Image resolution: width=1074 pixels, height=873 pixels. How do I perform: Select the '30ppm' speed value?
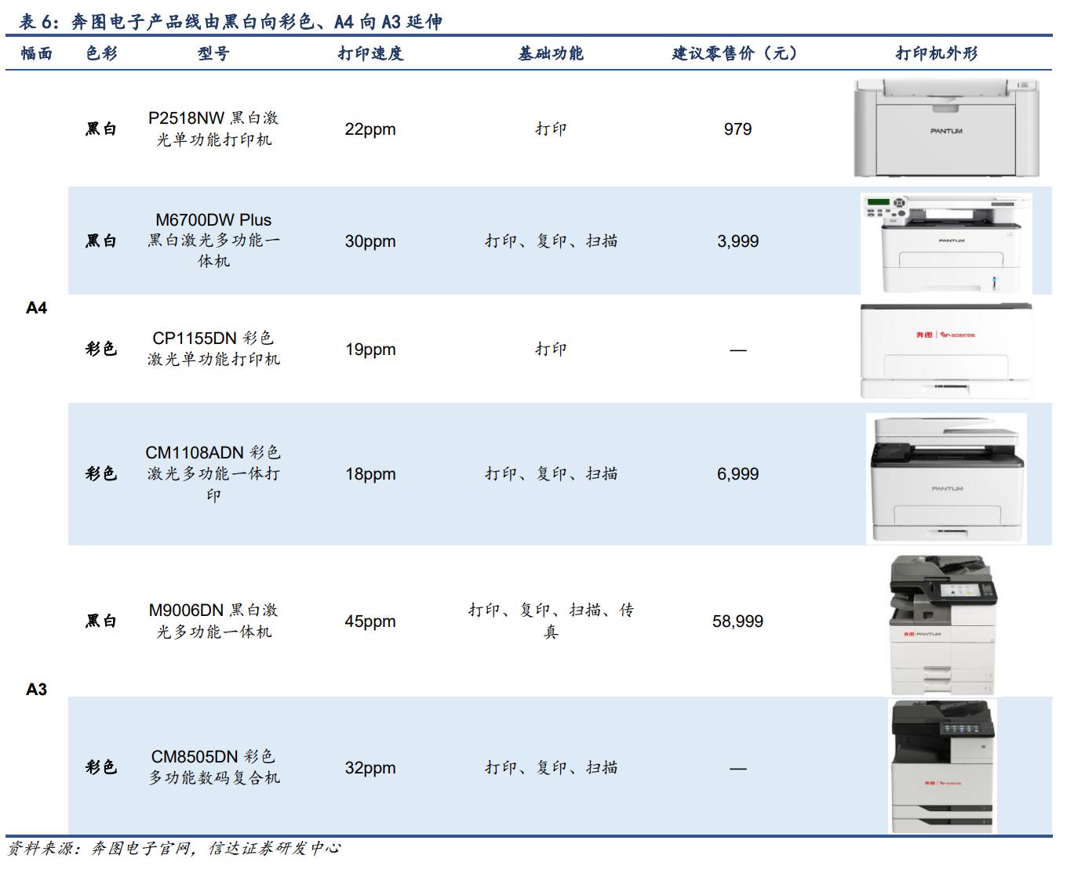point(370,241)
